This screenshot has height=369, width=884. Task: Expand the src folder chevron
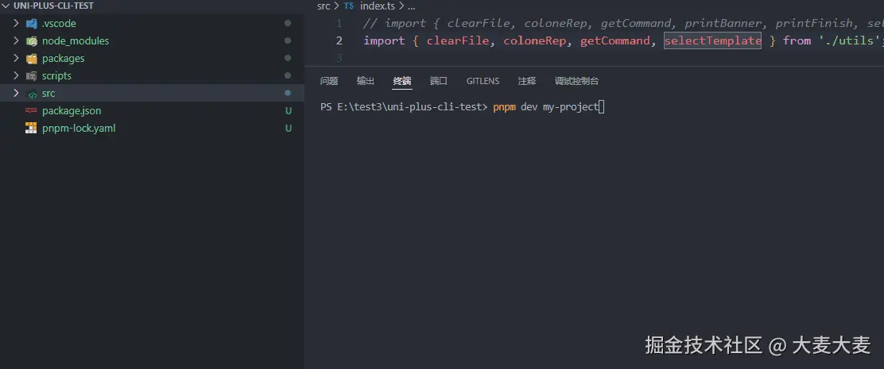16,93
